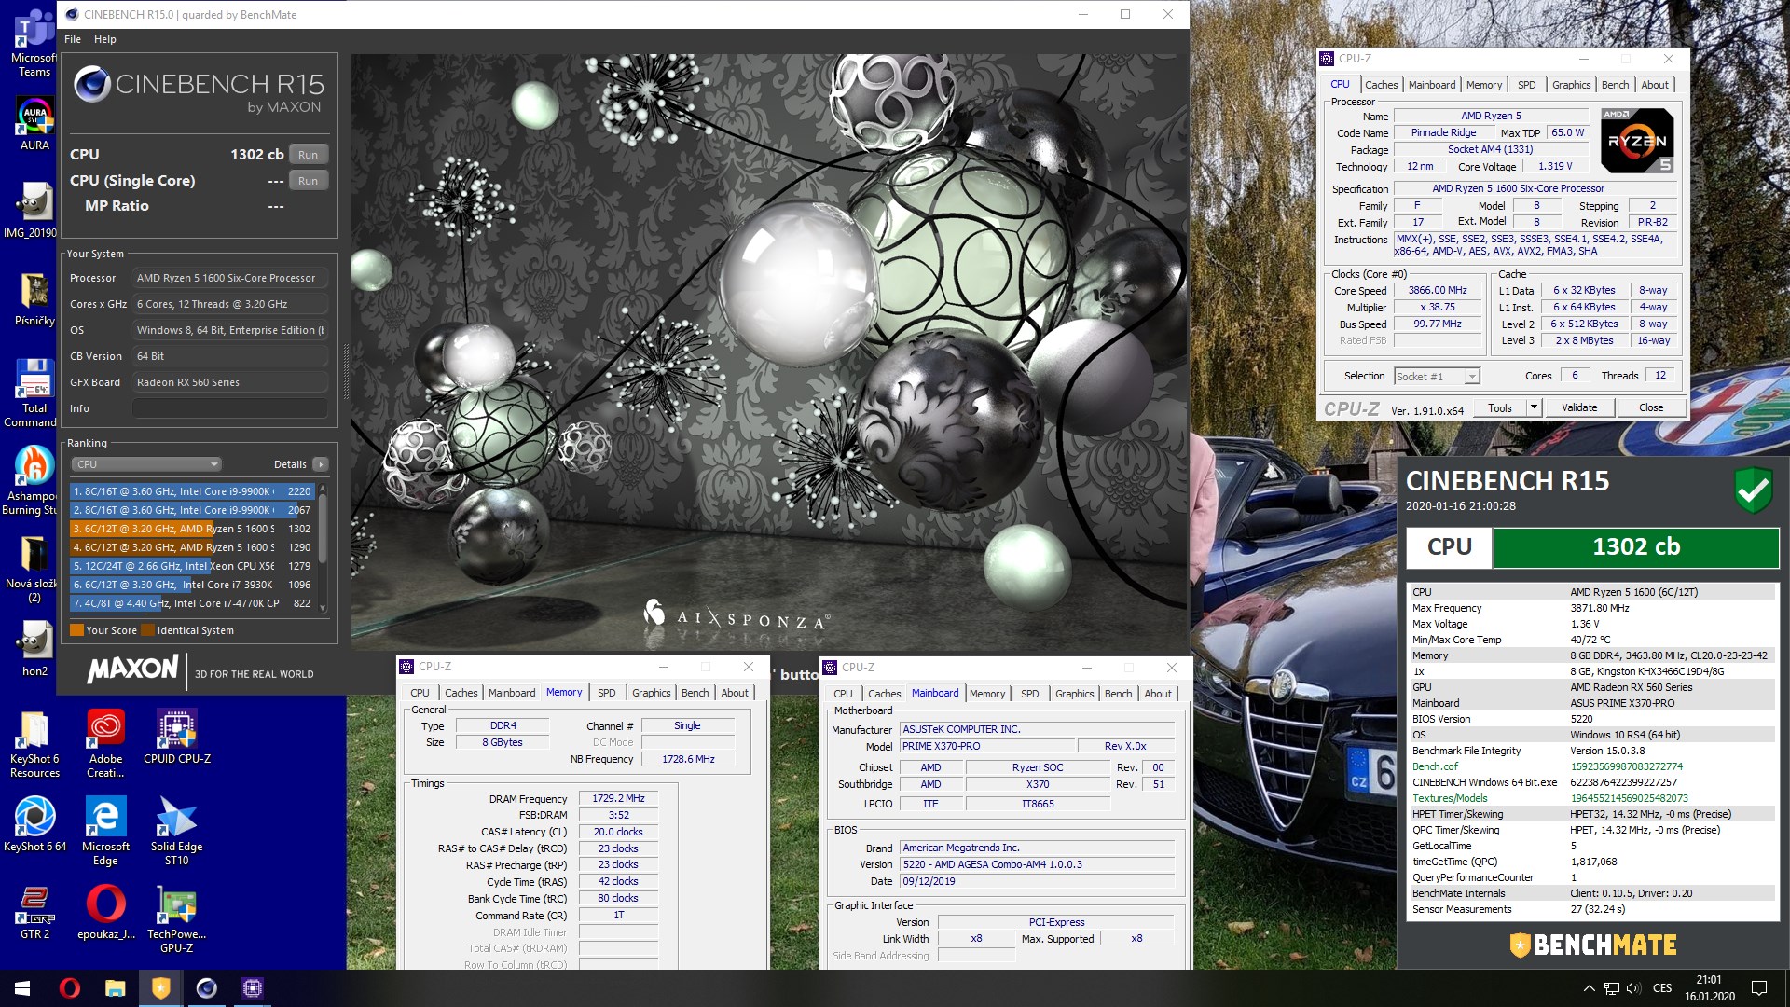Switch to BenchMate taskbar app
The width and height of the screenshot is (1790, 1007).
[160, 988]
